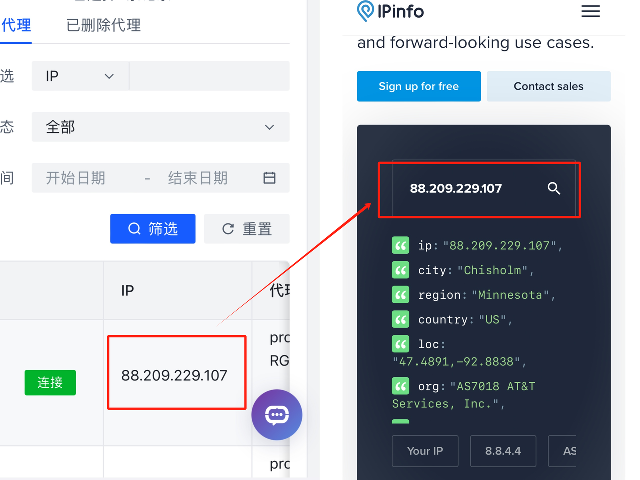This screenshot has height=480, width=640.
Task: Click the loc value "47.4891,-92.8838"
Action: [x=456, y=361]
